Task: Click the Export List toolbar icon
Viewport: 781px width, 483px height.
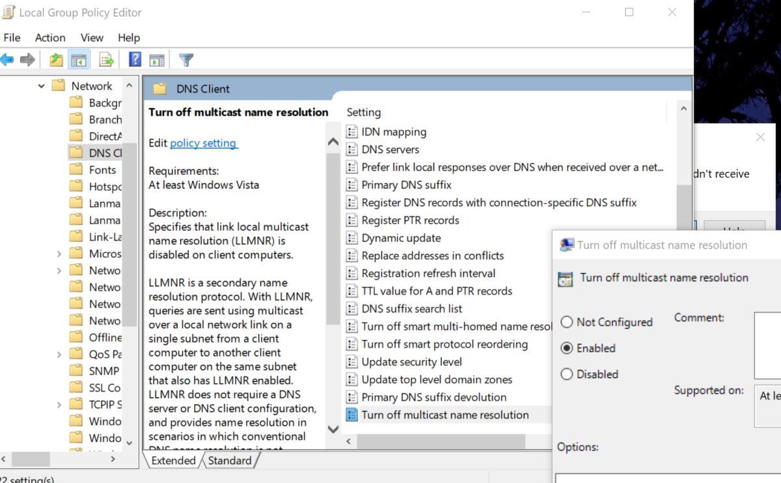Action: (x=105, y=59)
